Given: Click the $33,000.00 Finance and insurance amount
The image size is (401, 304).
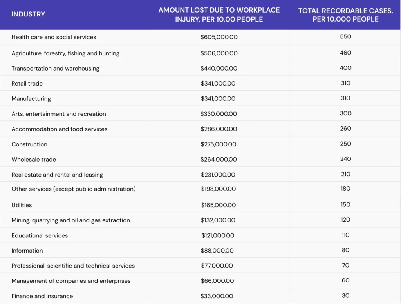Looking at the screenshot, I should coord(217,296).
